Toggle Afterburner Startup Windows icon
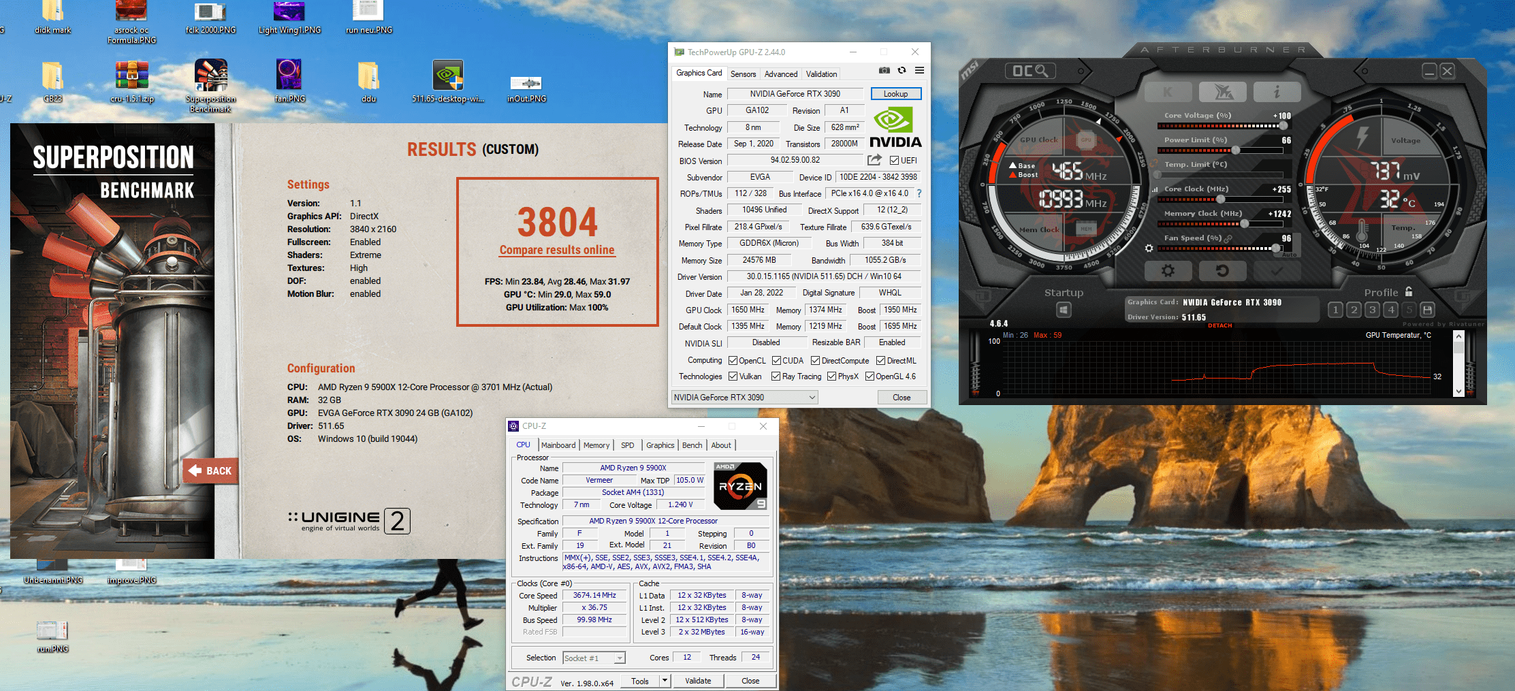1515x691 pixels. (x=1064, y=310)
